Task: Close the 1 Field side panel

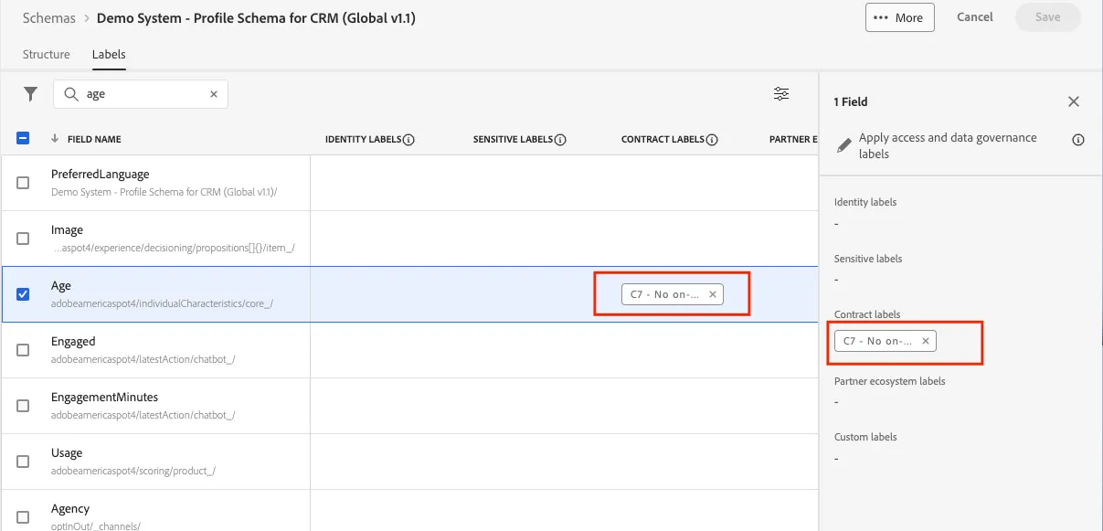Action: [x=1074, y=101]
